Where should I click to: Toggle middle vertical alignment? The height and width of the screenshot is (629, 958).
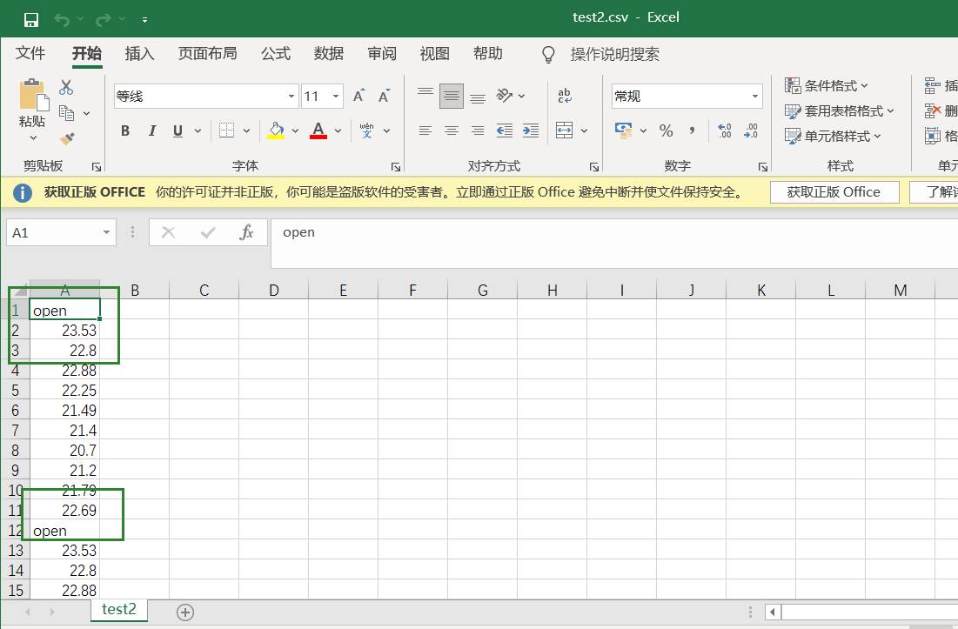(452, 96)
